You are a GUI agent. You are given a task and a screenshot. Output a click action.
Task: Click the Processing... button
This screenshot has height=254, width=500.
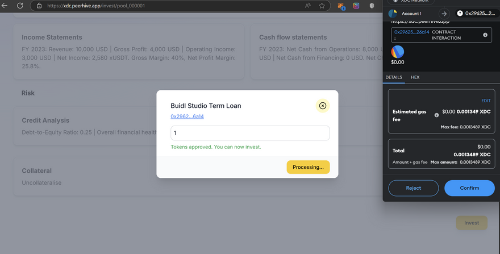(308, 167)
